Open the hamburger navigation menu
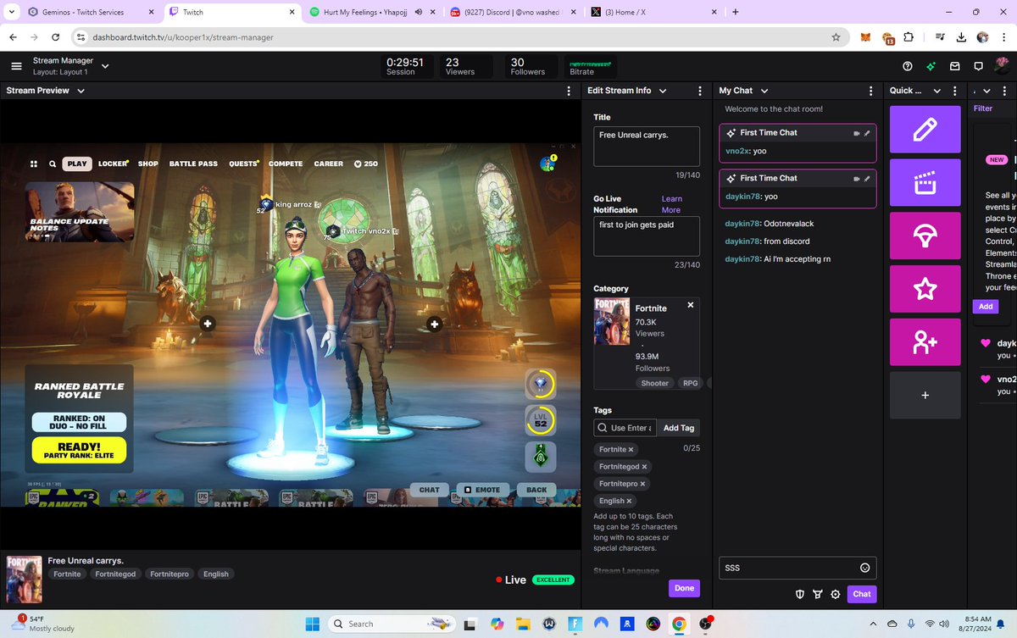The width and height of the screenshot is (1017, 638). click(16, 66)
